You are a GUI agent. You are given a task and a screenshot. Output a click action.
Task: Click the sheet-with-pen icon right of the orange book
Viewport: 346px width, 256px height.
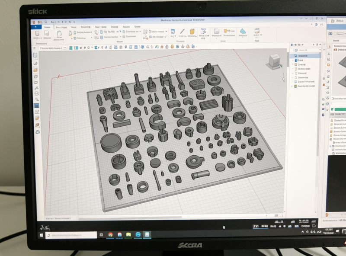click(203, 31)
